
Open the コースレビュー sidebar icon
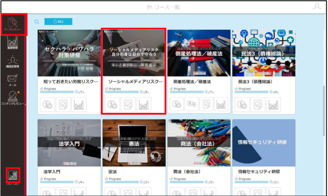tap(13, 24)
